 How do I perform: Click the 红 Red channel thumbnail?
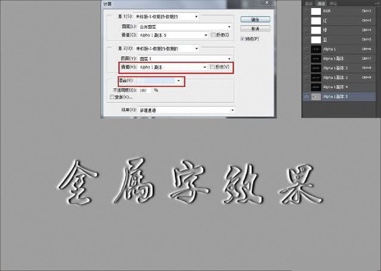tap(316, 21)
